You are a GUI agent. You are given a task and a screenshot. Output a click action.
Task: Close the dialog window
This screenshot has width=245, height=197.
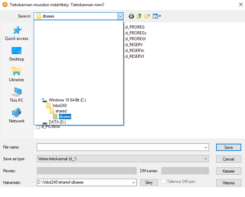point(241,5)
